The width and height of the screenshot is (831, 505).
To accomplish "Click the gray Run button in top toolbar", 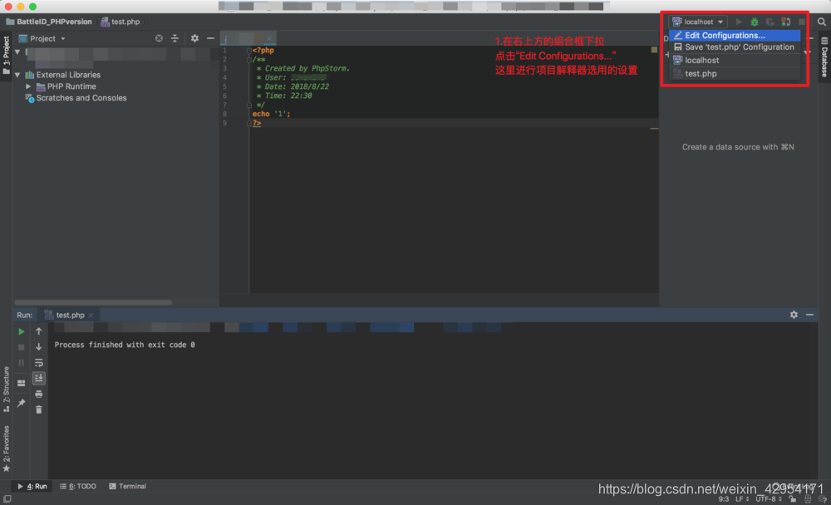I will (739, 22).
